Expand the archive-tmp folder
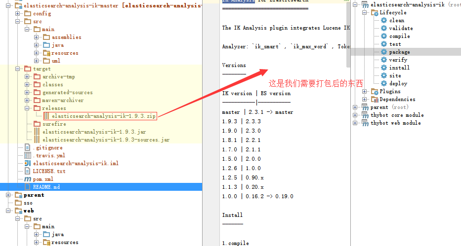461x246 pixels. click(x=27, y=76)
